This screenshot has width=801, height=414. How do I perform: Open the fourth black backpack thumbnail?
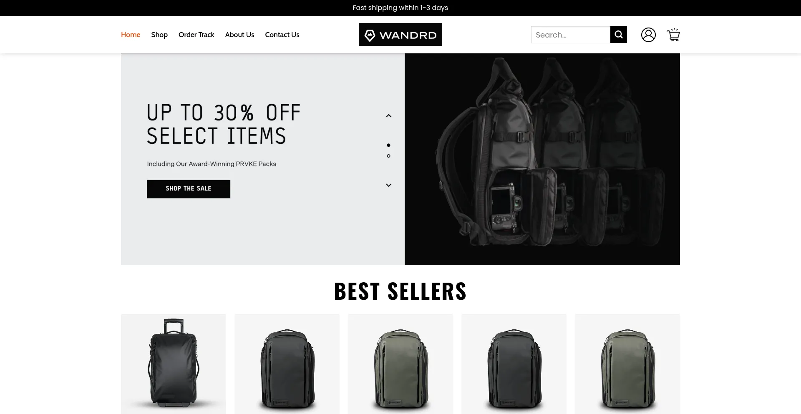pyautogui.click(x=514, y=364)
